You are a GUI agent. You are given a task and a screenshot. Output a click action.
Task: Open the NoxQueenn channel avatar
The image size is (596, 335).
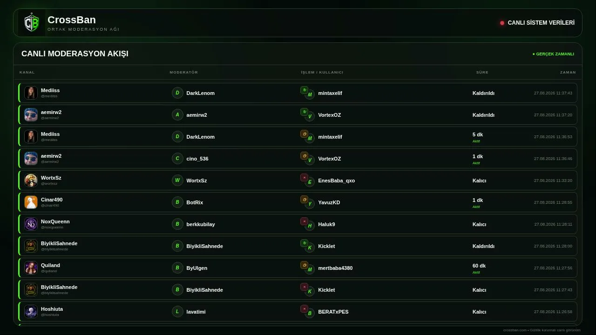click(31, 224)
